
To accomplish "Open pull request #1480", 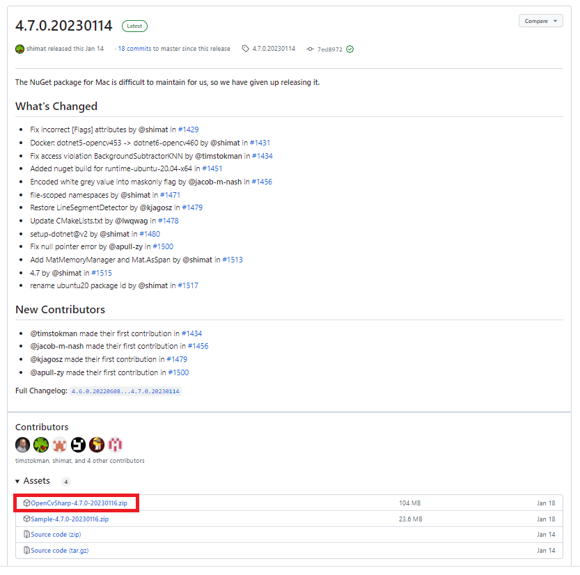I will click(150, 234).
